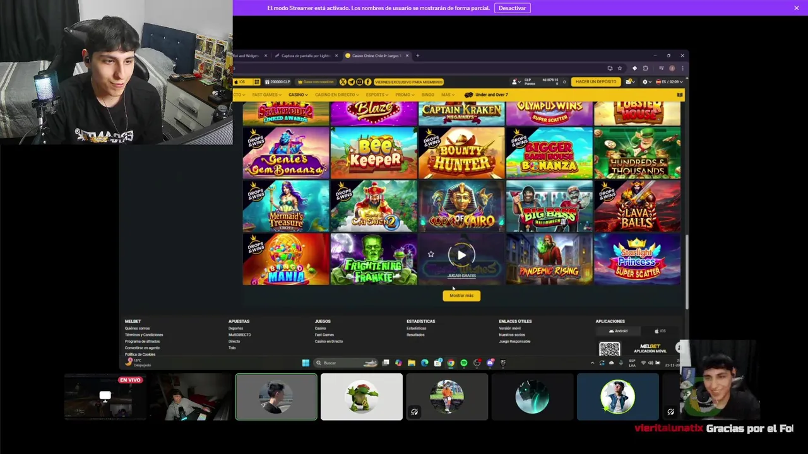The image size is (808, 454).
Task: Click the screen-share icon on EN VIVO tile
Action: pos(105,396)
